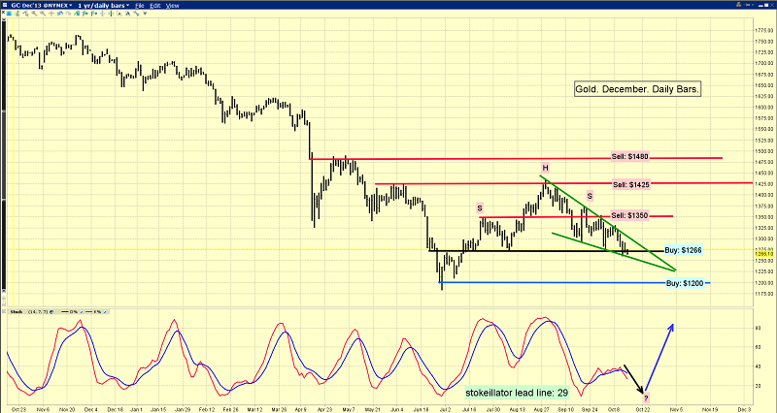Screen dimensions: 777x413
Task: Open the Stoch indicator settings icon
Action: (x=51, y=312)
